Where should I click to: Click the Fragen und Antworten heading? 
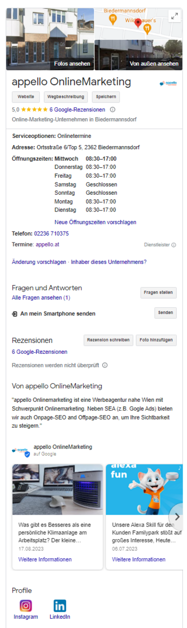[47, 288]
